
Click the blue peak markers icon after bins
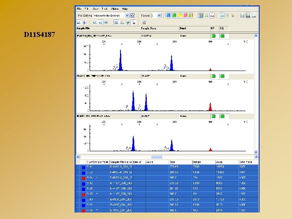point(122,23)
